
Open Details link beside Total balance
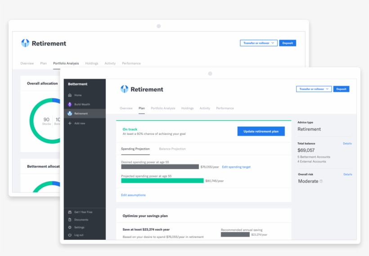347,143
